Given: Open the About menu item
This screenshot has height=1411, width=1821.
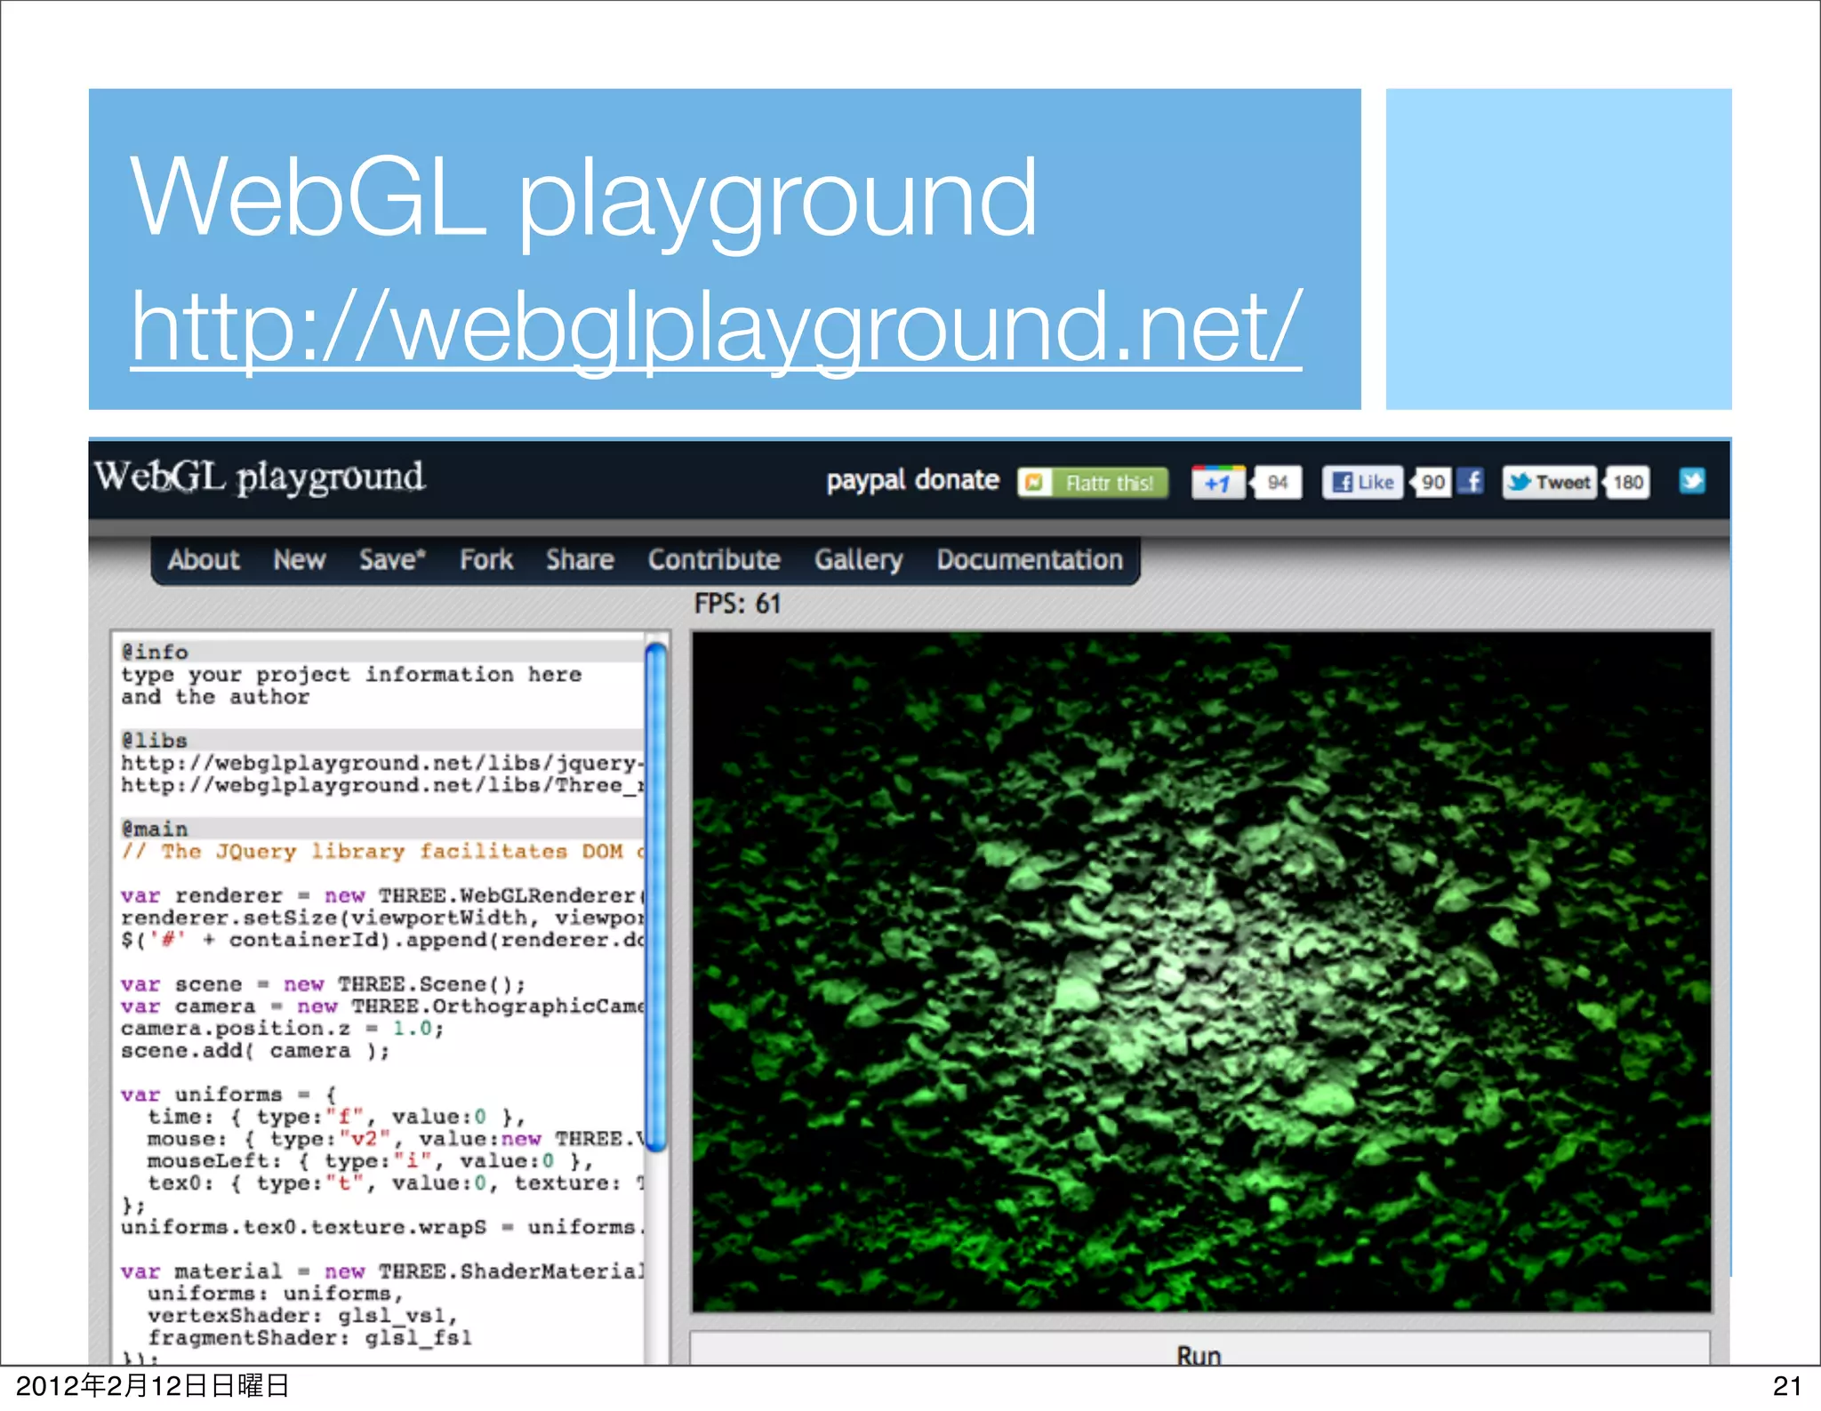Looking at the screenshot, I should tap(204, 559).
